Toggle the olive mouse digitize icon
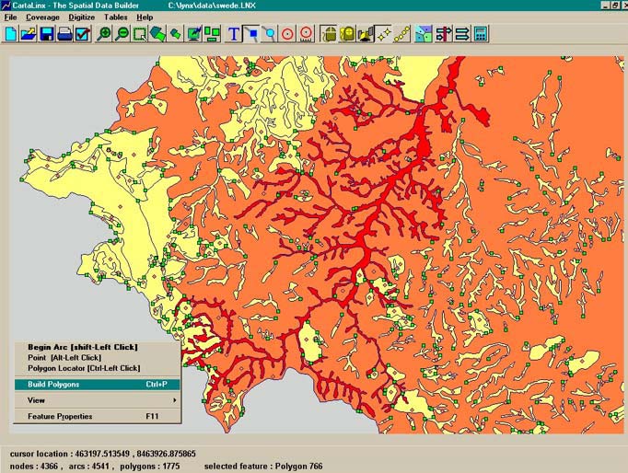Viewport: 628px width, 473px height. [329, 34]
